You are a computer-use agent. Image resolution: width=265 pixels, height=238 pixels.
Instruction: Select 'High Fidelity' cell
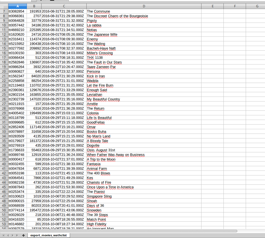click(x=144, y=224)
